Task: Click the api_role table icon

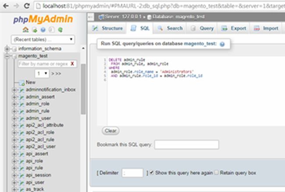Action: click(x=21, y=161)
